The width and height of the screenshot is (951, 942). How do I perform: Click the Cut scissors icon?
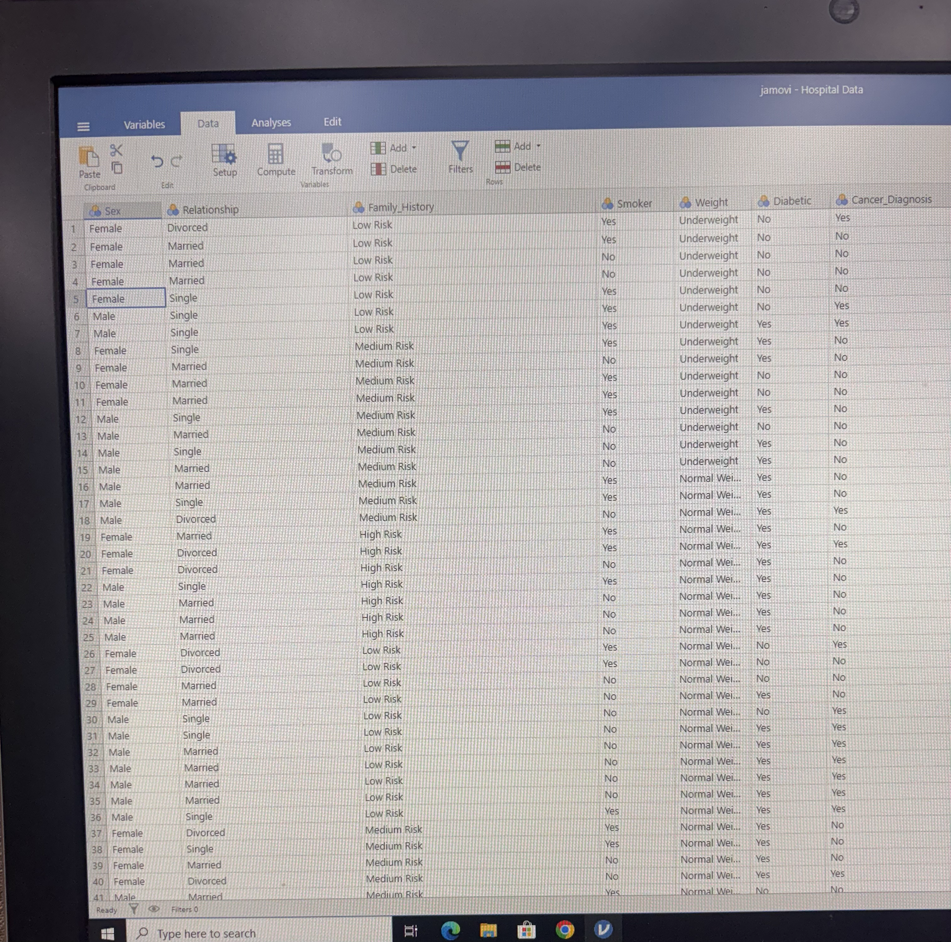(116, 150)
